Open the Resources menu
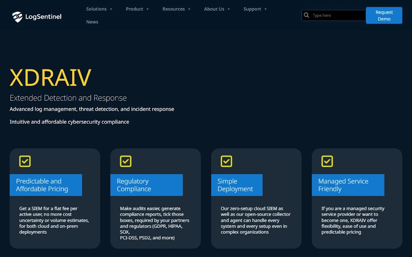The image size is (412, 257). (x=174, y=9)
